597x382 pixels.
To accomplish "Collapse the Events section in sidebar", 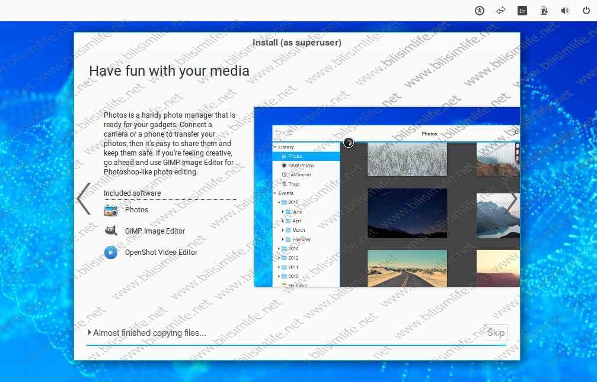I will (275, 193).
